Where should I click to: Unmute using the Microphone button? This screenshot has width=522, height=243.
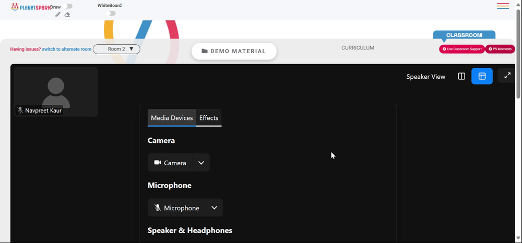pyautogui.click(x=177, y=208)
